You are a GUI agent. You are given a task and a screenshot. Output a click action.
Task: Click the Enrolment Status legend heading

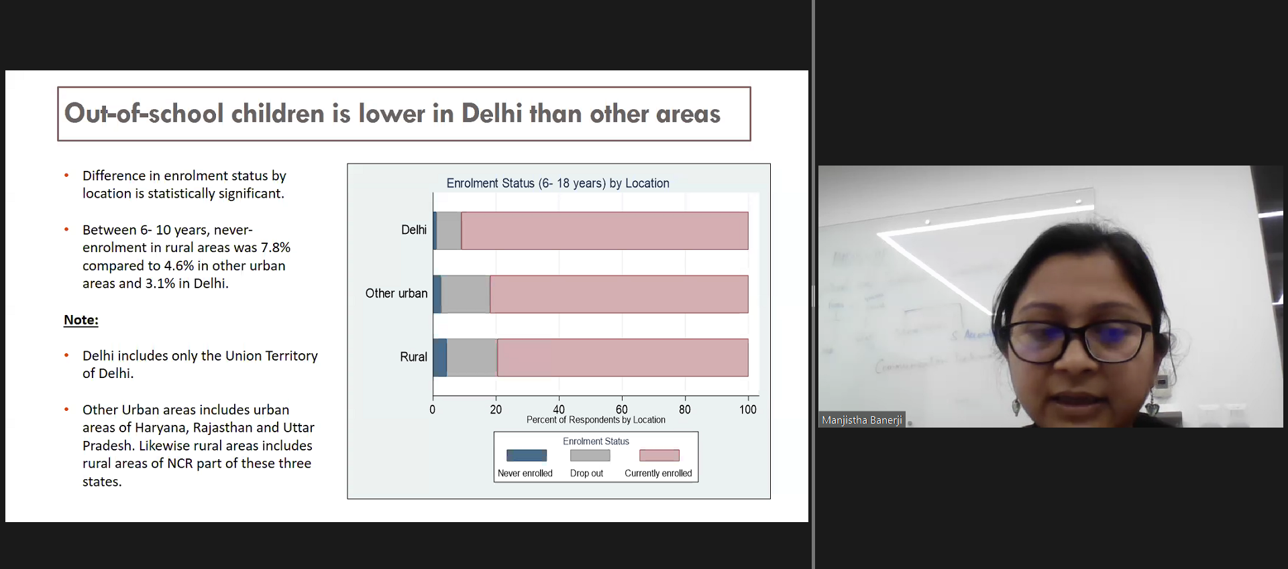(x=596, y=441)
